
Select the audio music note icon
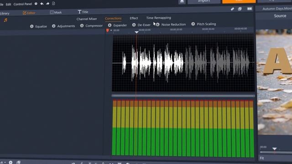click(5, 20)
